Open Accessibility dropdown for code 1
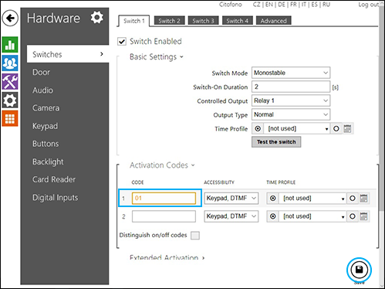The height and width of the screenshot is (289, 385). (x=231, y=199)
